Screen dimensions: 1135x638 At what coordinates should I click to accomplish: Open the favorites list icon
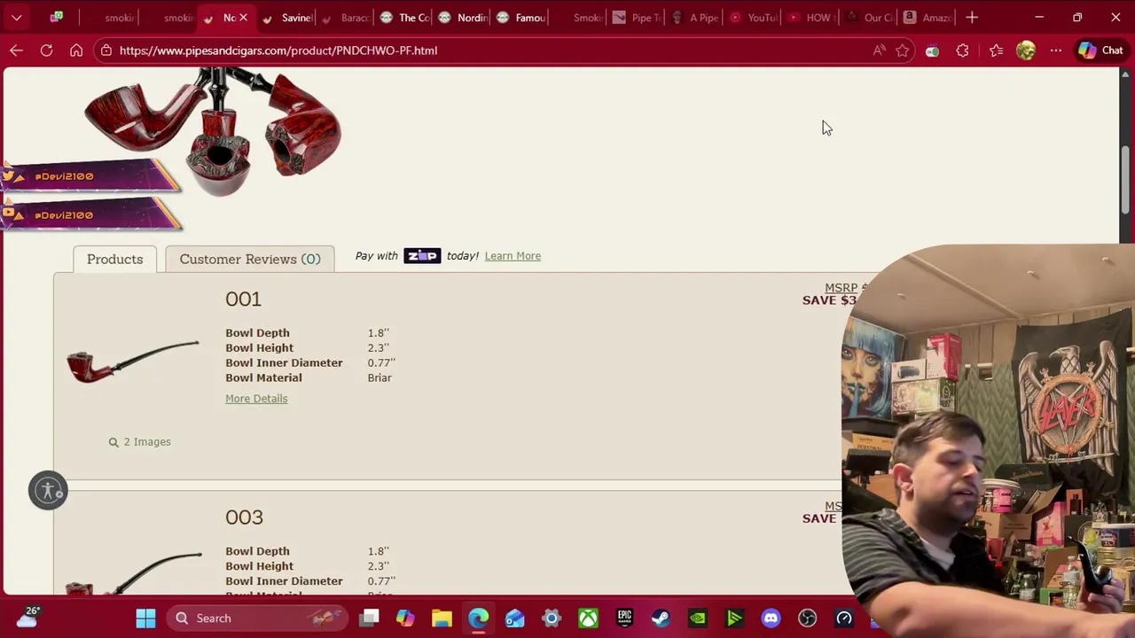[x=996, y=51]
